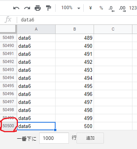Select row header 50498
The image size is (137, 149).
pyautogui.click(x=8, y=110)
